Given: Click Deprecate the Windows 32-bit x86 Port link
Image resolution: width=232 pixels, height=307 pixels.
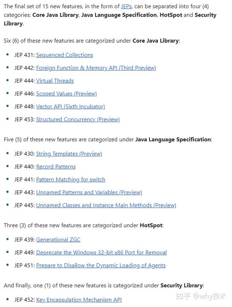Looking at the screenshot, I should (101, 253).
